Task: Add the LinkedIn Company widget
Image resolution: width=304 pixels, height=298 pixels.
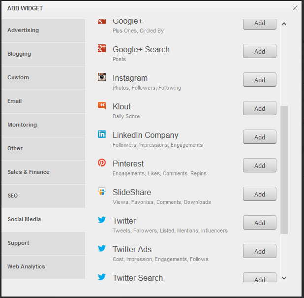Action: pos(260,137)
